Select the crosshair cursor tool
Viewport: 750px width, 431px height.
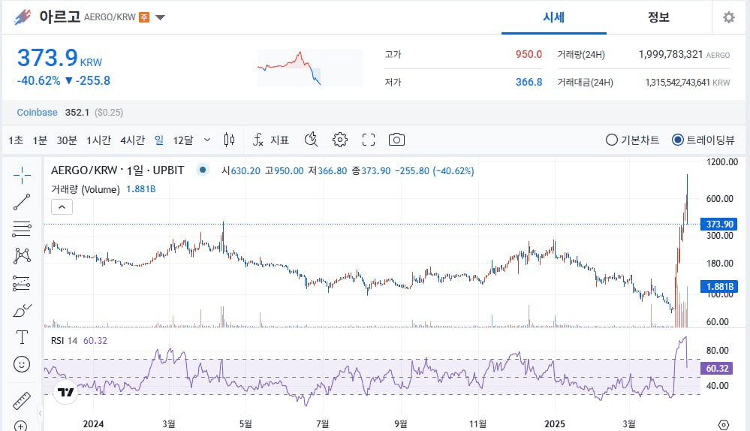pyautogui.click(x=22, y=176)
